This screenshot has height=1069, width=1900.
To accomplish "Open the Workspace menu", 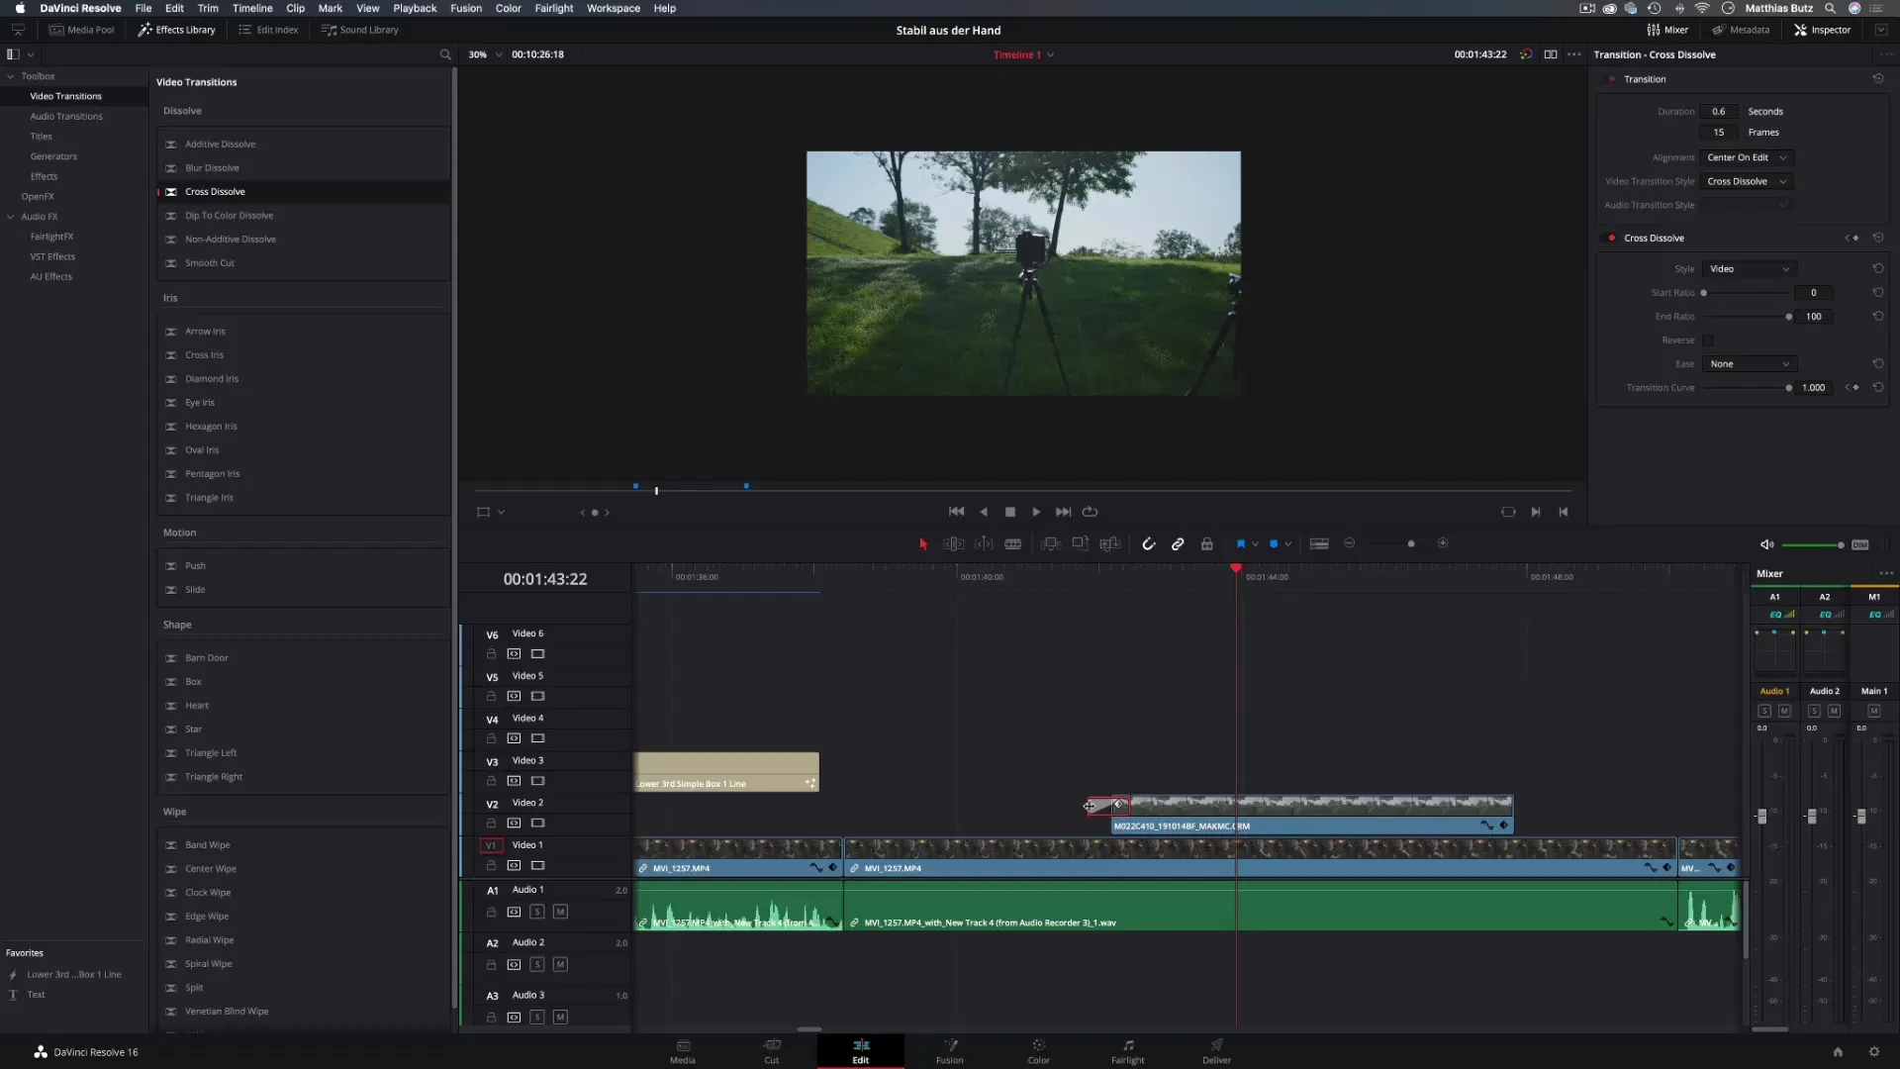I will click(613, 8).
